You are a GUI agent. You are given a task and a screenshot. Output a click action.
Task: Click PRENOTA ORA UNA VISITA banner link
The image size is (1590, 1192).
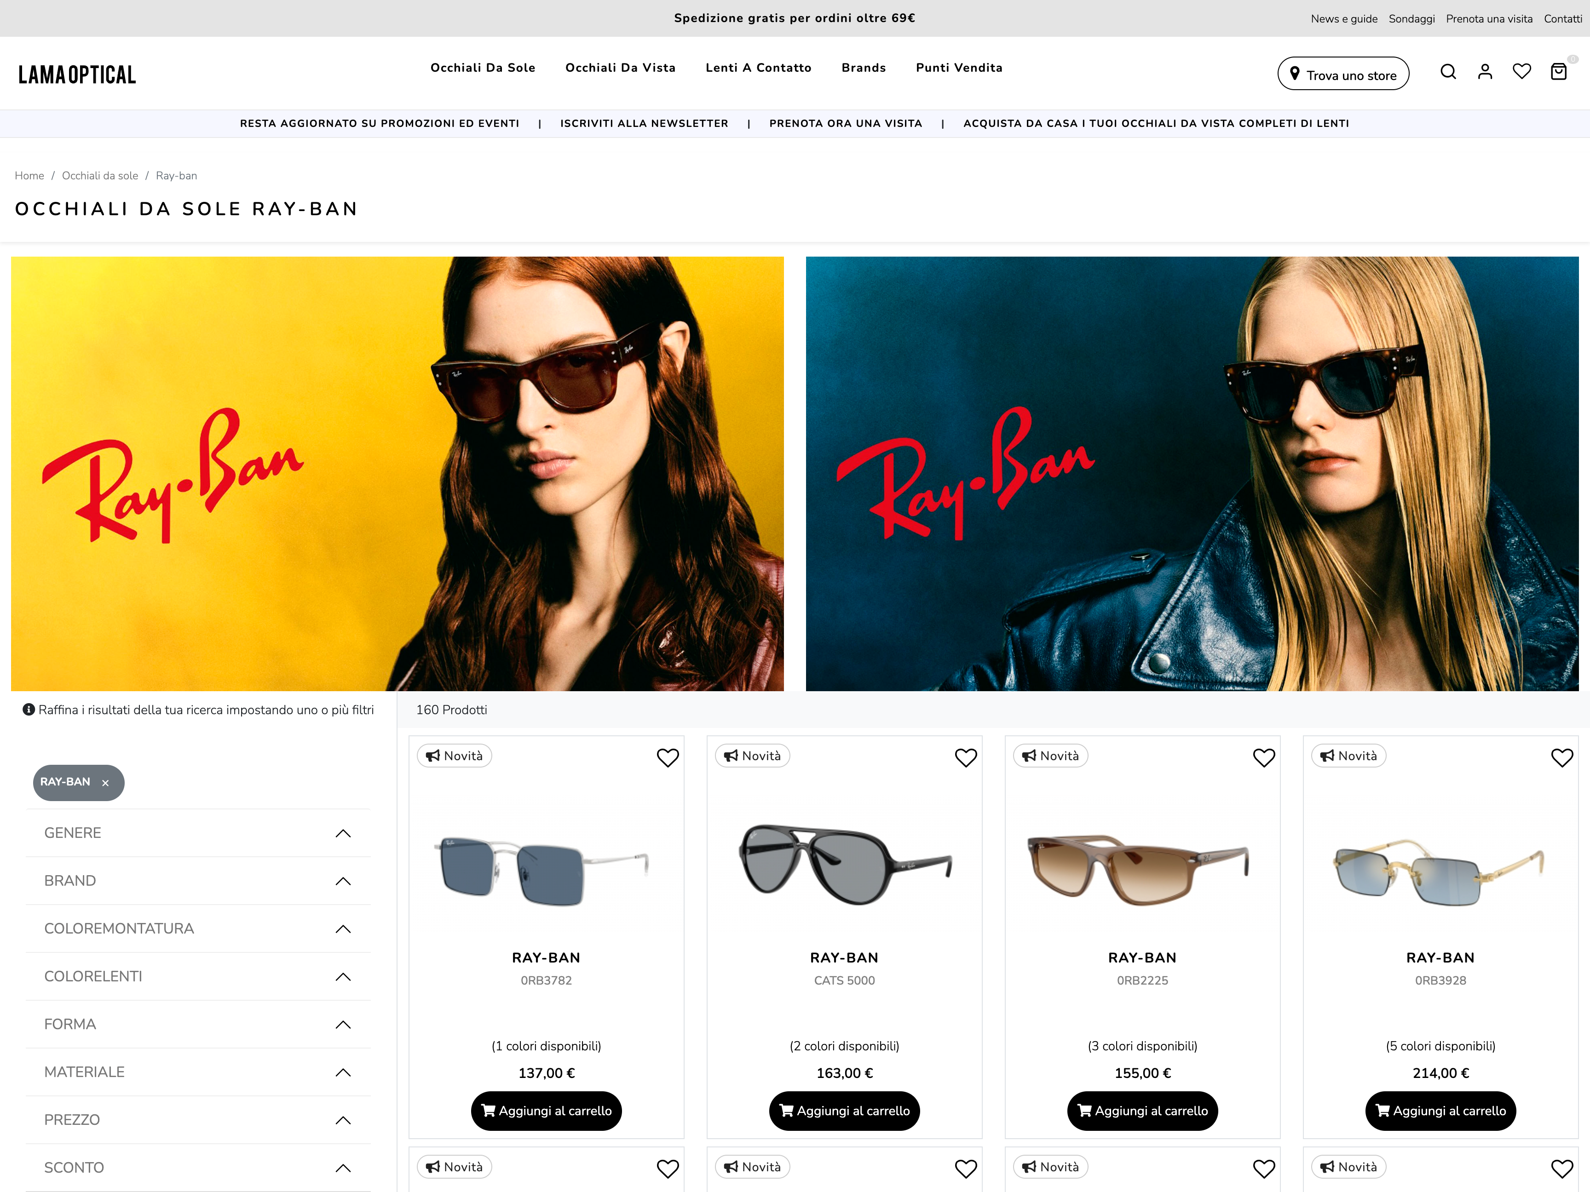(845, 124)
